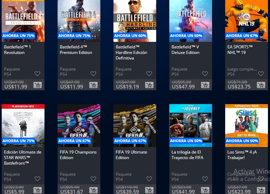Add FIFA 19 Ultimate Edition to cart

point(149,190)
